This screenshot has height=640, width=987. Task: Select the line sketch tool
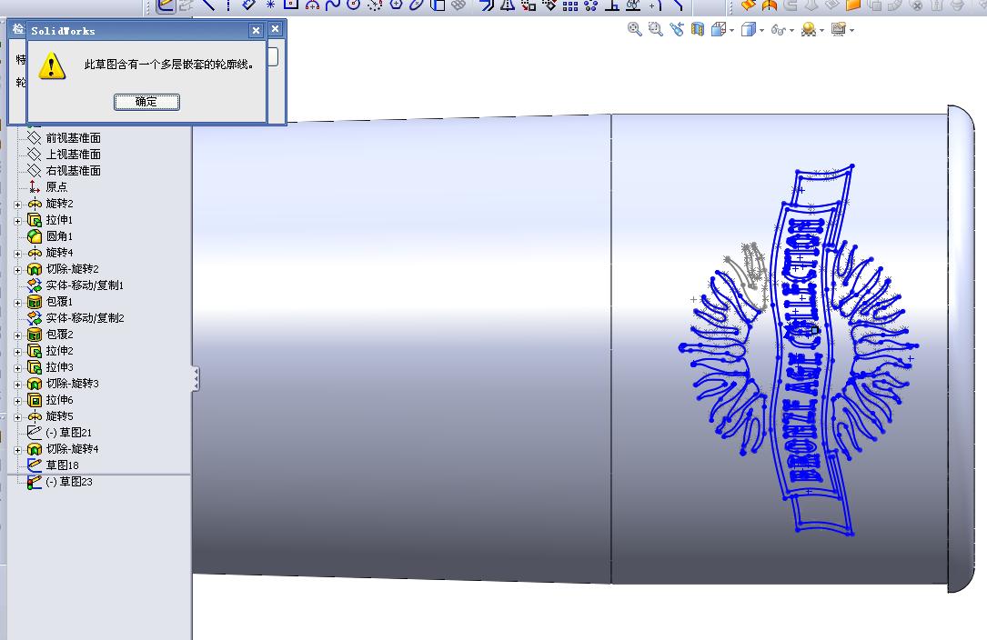[208, 5]
